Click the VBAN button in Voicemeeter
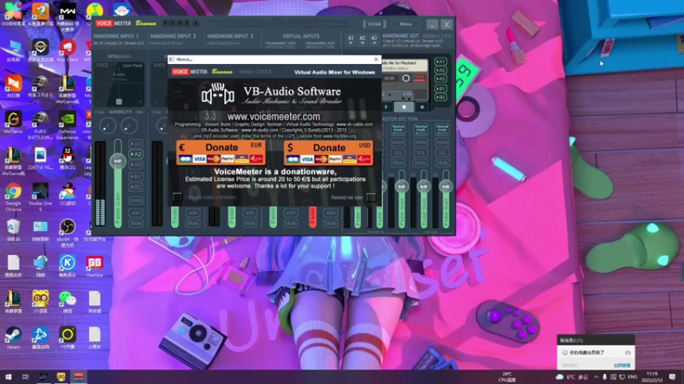This screenshot has height=384, width=684. 374,25
